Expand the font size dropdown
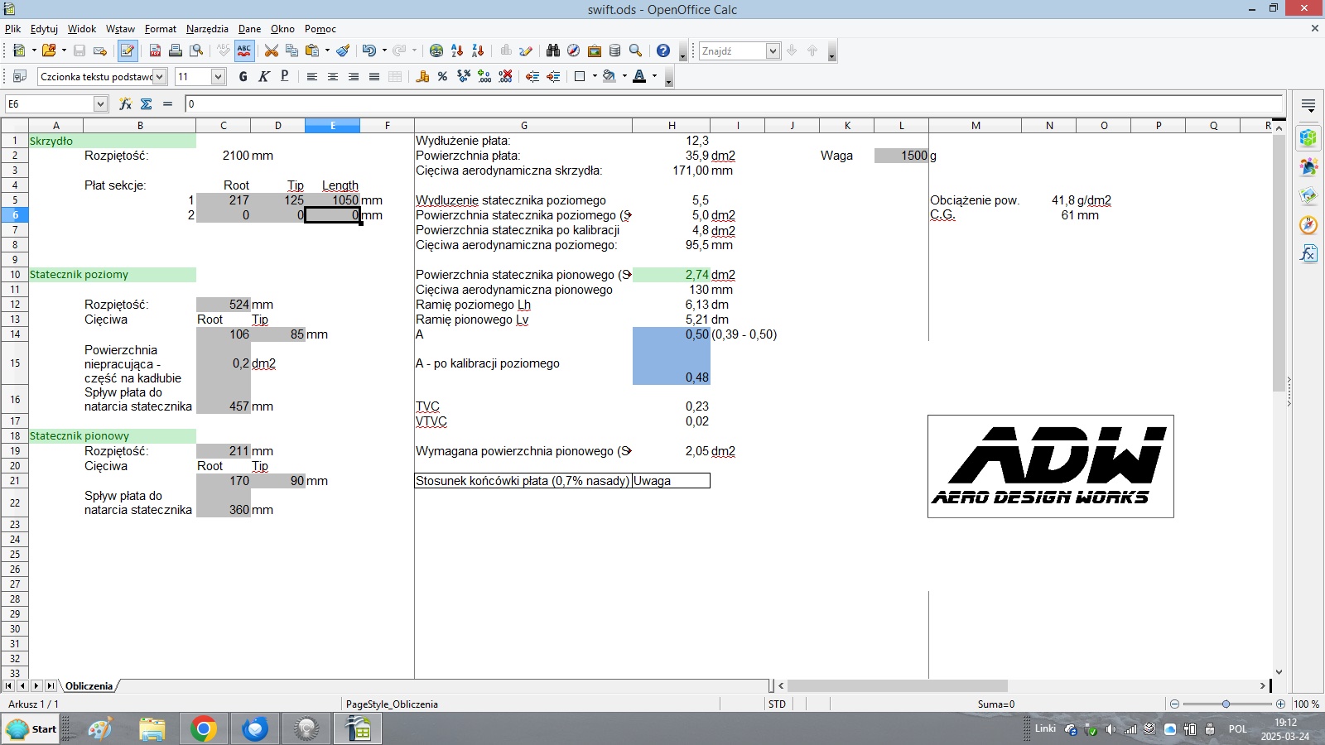 click(x=218, y=77)
